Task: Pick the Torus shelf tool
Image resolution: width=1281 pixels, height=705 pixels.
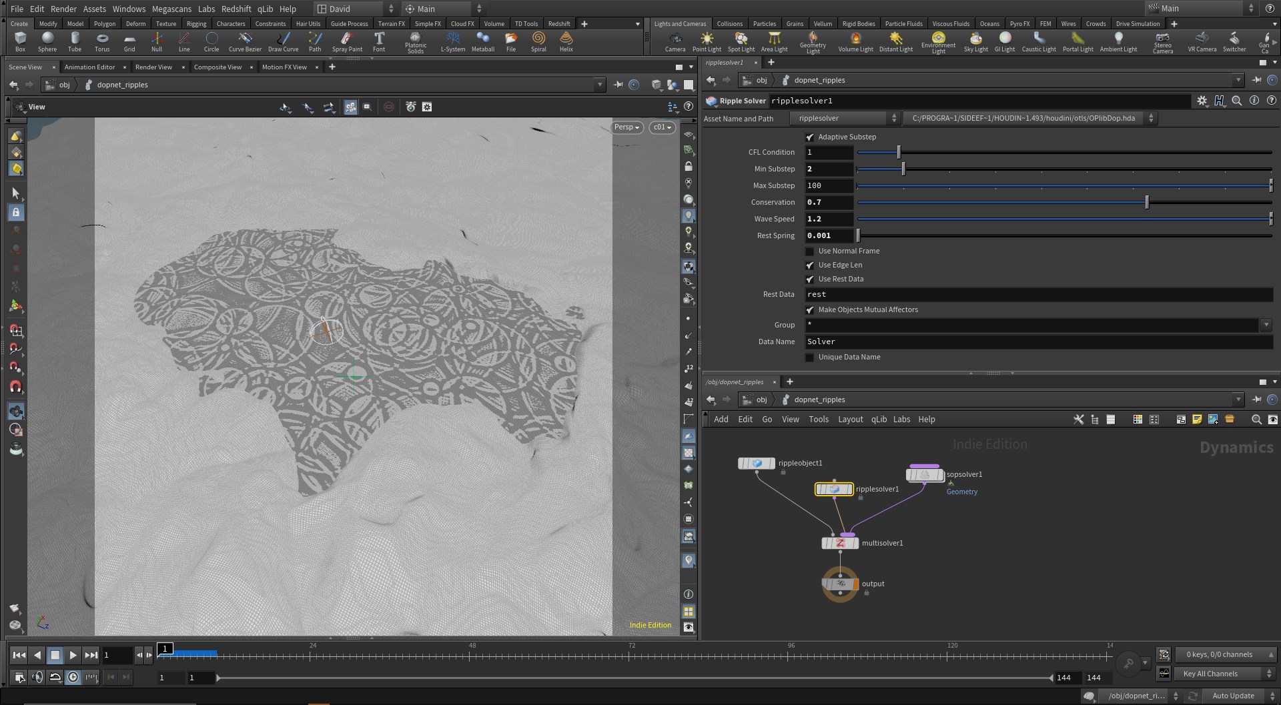Action: tap(102, 41)
